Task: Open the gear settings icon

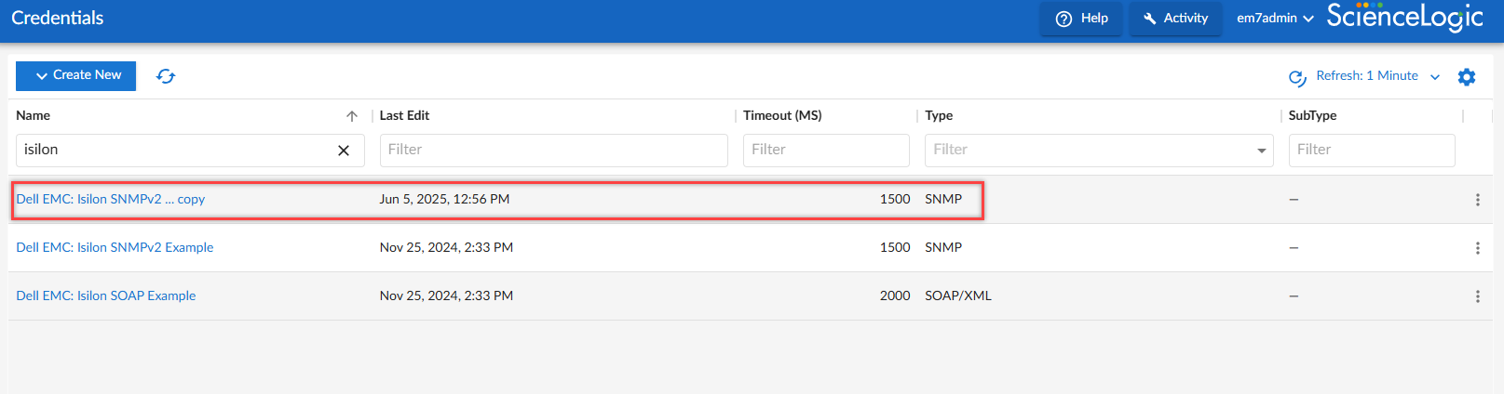Action: [x=1467, y=77]
